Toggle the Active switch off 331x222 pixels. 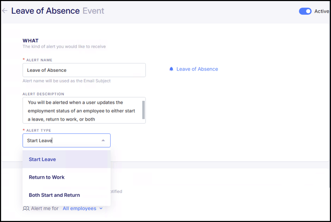click(x=305, y=11)
